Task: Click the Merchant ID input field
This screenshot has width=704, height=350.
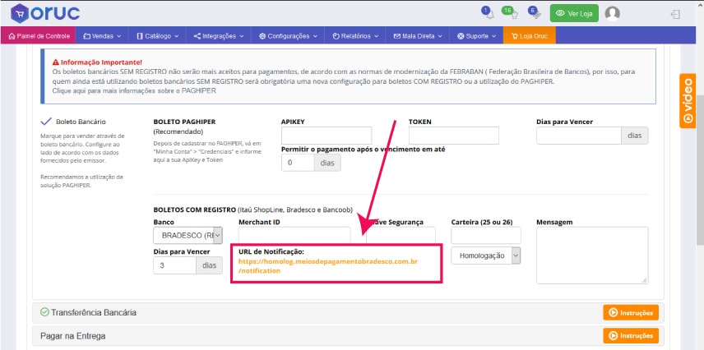Action: [294, 235]
